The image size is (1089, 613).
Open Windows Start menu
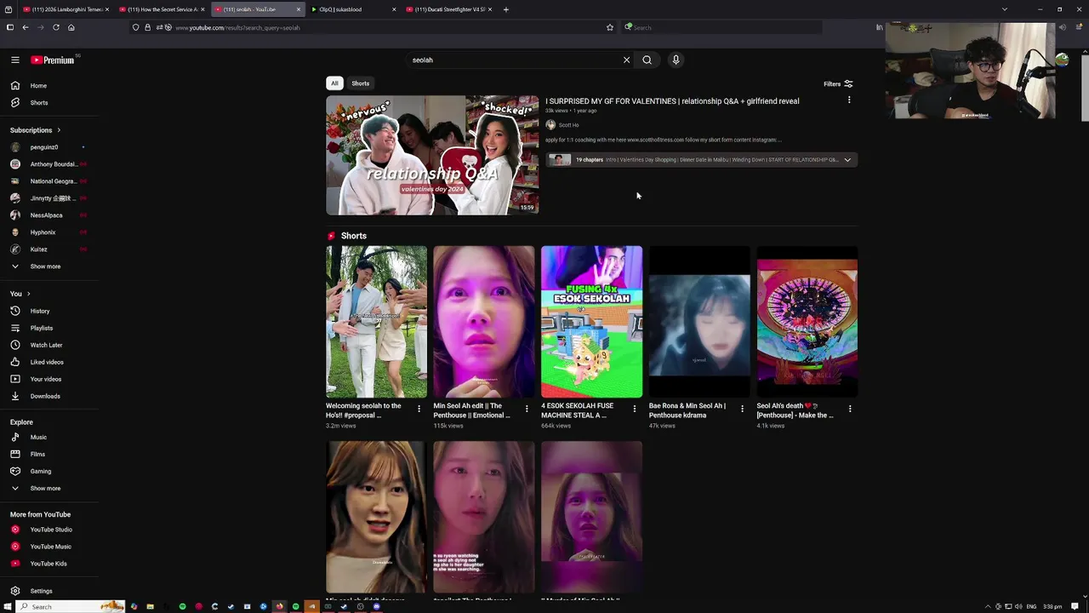click(8, 606)
